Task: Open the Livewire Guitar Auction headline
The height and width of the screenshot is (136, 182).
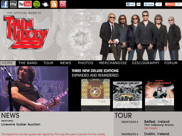Action: click(21, 125)
